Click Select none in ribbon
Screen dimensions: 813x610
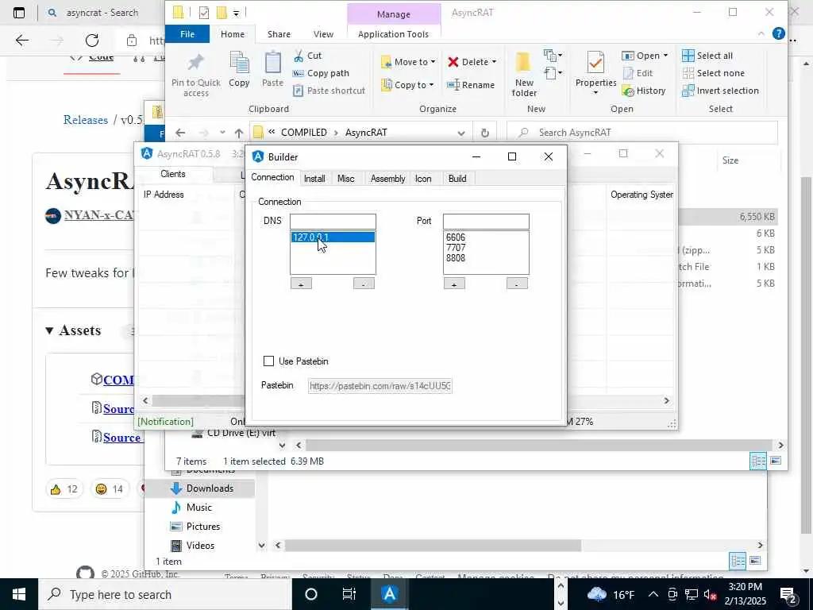pyautogui.click(x=714, y=73)
